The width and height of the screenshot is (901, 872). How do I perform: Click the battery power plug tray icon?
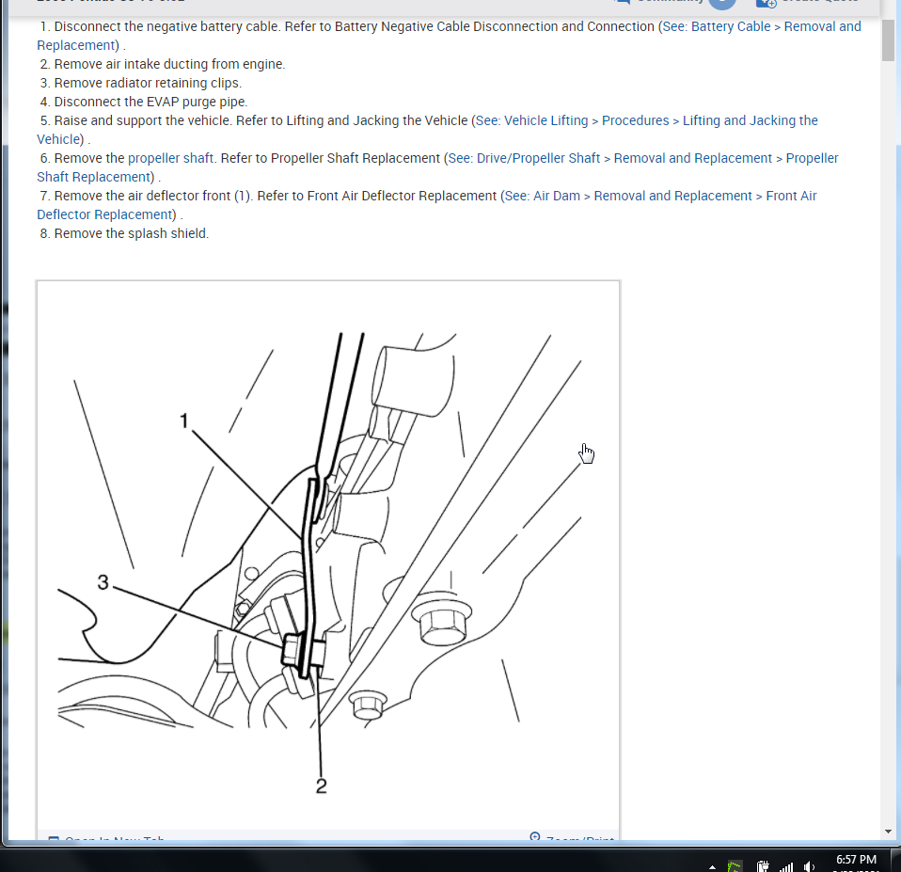763,866
